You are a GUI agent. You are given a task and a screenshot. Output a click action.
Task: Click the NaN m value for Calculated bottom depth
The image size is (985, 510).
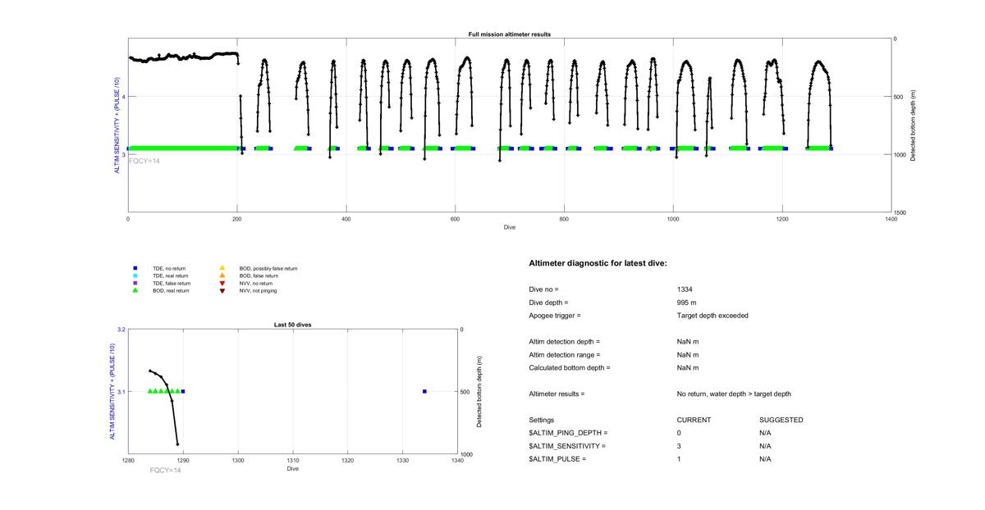(688, 368)
